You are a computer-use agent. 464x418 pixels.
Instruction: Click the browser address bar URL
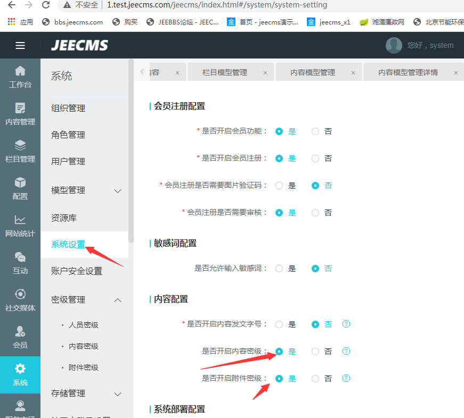(217, 5)
